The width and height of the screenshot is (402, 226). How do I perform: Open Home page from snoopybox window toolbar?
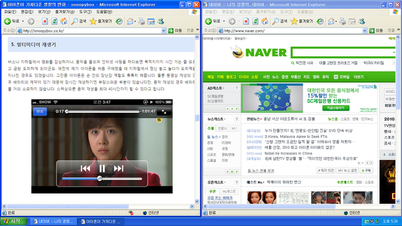pyautogui.click(x=64, y=21)
